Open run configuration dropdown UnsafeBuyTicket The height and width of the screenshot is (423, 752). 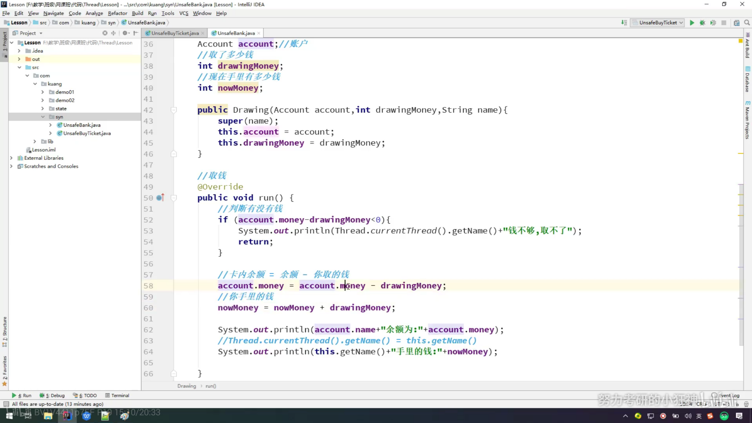[657, 23]
